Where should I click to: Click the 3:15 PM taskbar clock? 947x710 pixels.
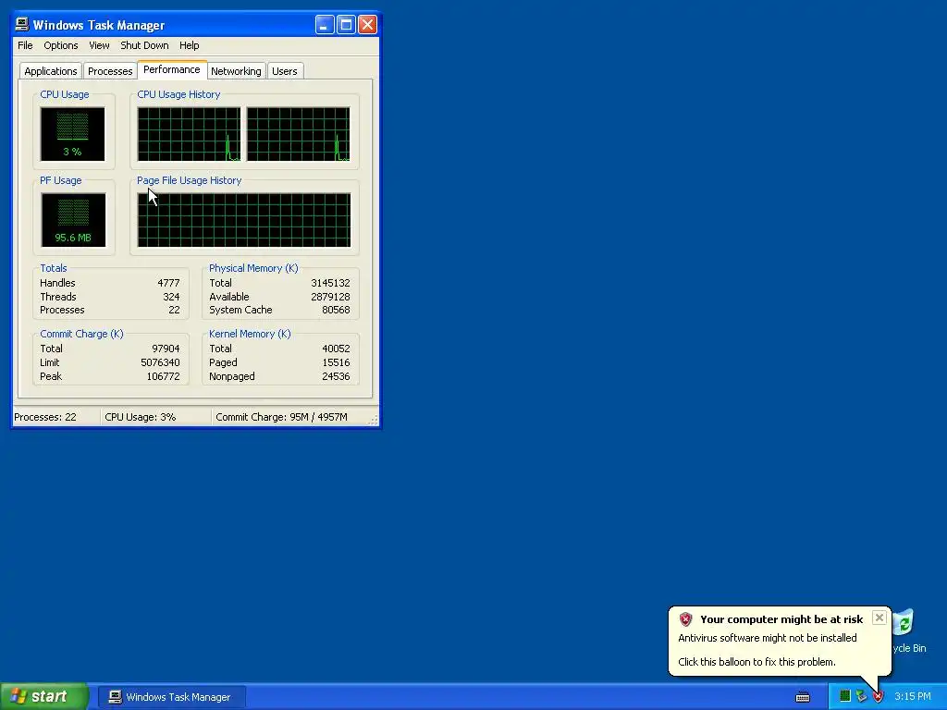913,696
